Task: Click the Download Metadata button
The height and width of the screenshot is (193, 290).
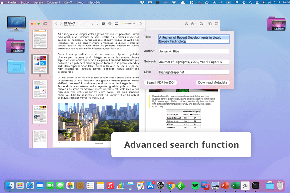Action: [x=213, y=82]
